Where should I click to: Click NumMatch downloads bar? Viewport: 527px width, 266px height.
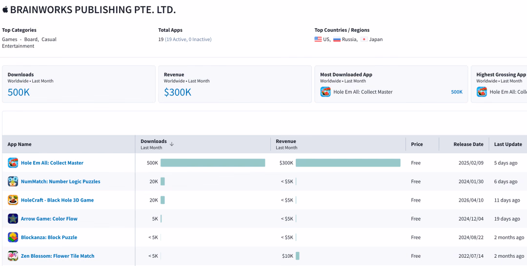(x=162, y=181)
